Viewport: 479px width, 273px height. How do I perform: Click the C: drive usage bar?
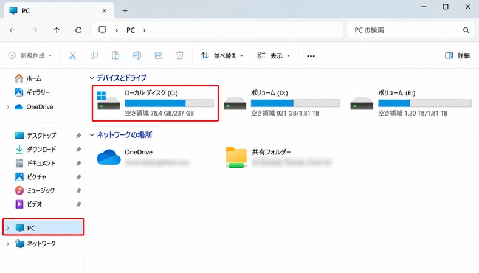(169, 103)
